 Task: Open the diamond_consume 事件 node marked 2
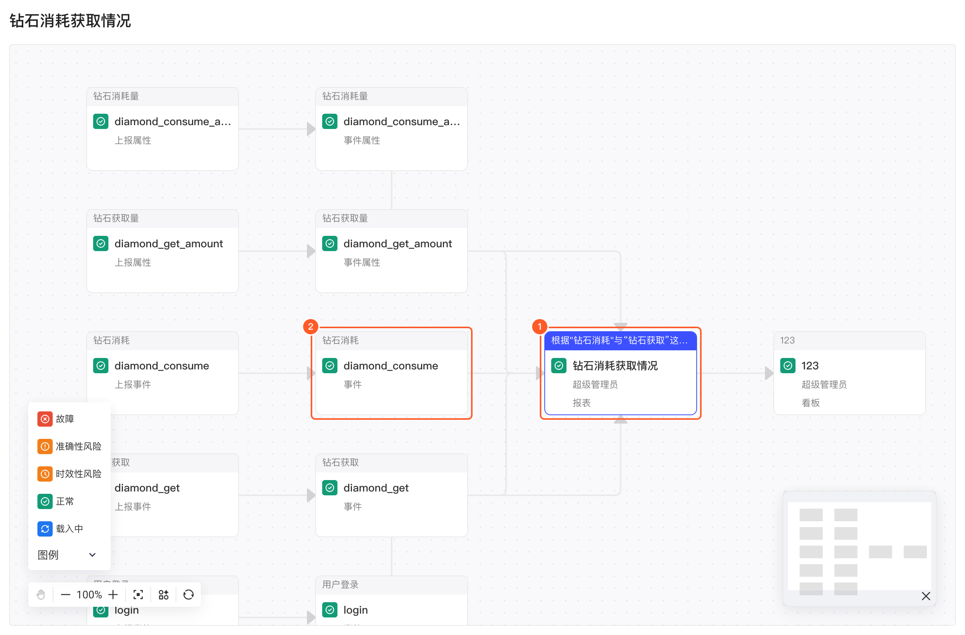(391, 373)
